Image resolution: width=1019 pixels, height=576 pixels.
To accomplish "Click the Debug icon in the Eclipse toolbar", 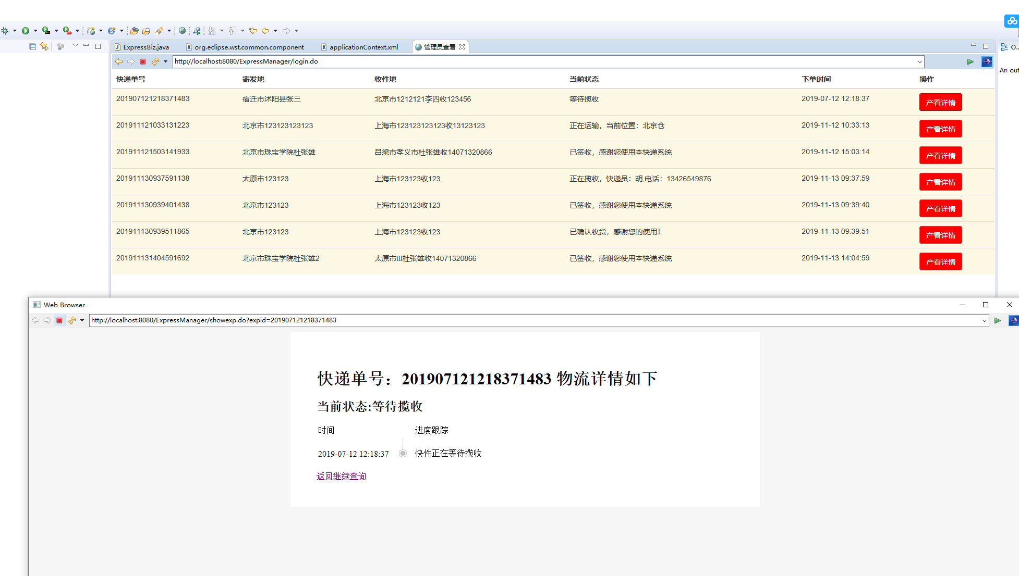I will pyautogui.click(x=5, y=30).
